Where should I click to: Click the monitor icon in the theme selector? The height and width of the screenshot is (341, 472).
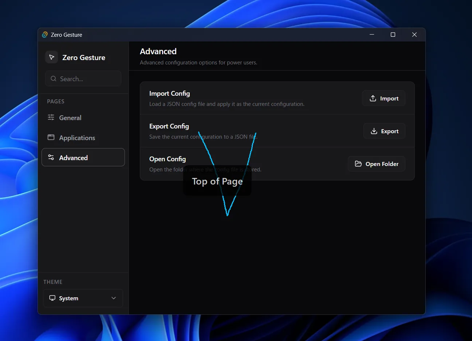point(52,298)
